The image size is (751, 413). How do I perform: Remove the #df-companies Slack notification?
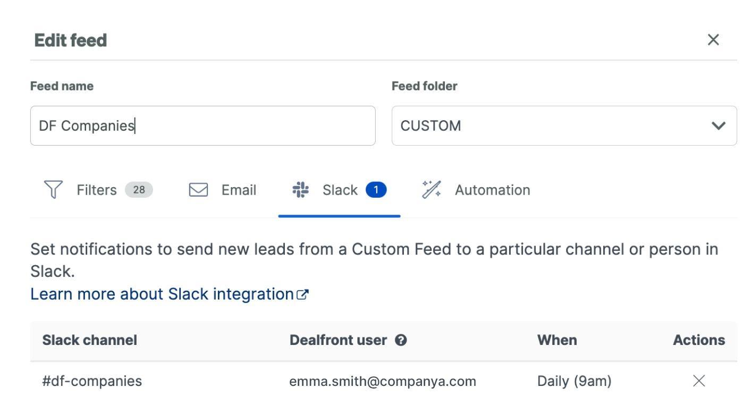pos(698,381)
